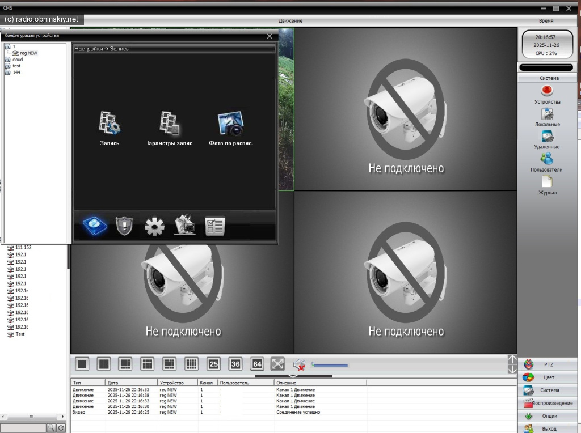This screenshot has height=433, width=581.
Task: Toggle the muted audio speaker icon
Action: tap(299, 365)
